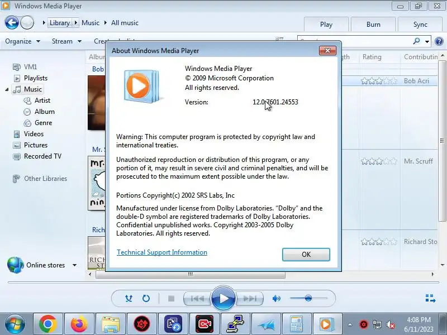Select Album under Music
The image size is (447, 335).
click(39, 112)
